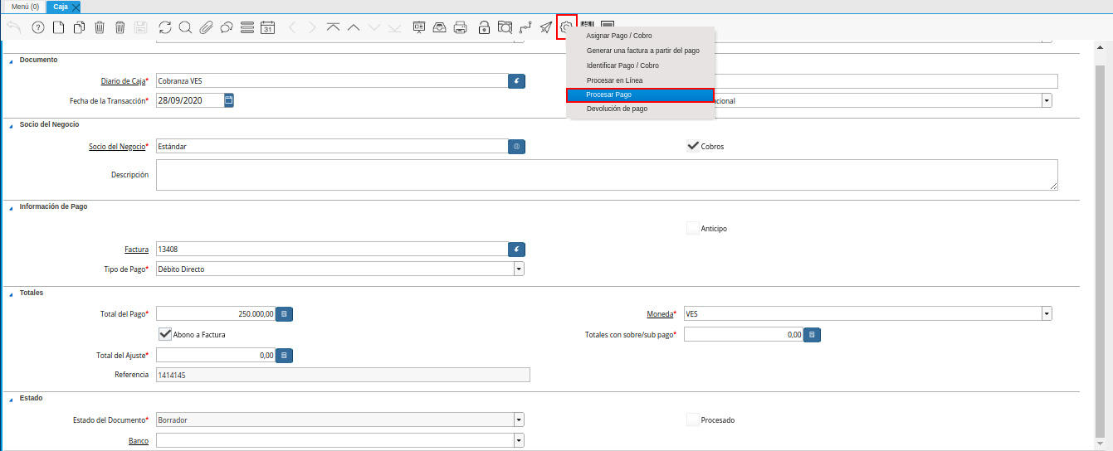Switch to the Menú (0) tab

25,7
